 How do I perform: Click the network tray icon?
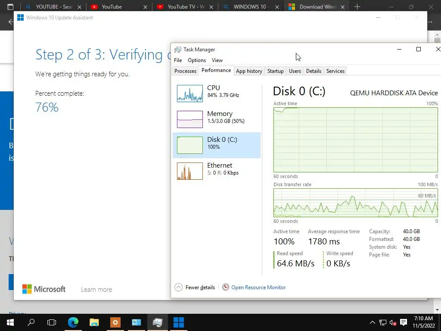(382, 322)
